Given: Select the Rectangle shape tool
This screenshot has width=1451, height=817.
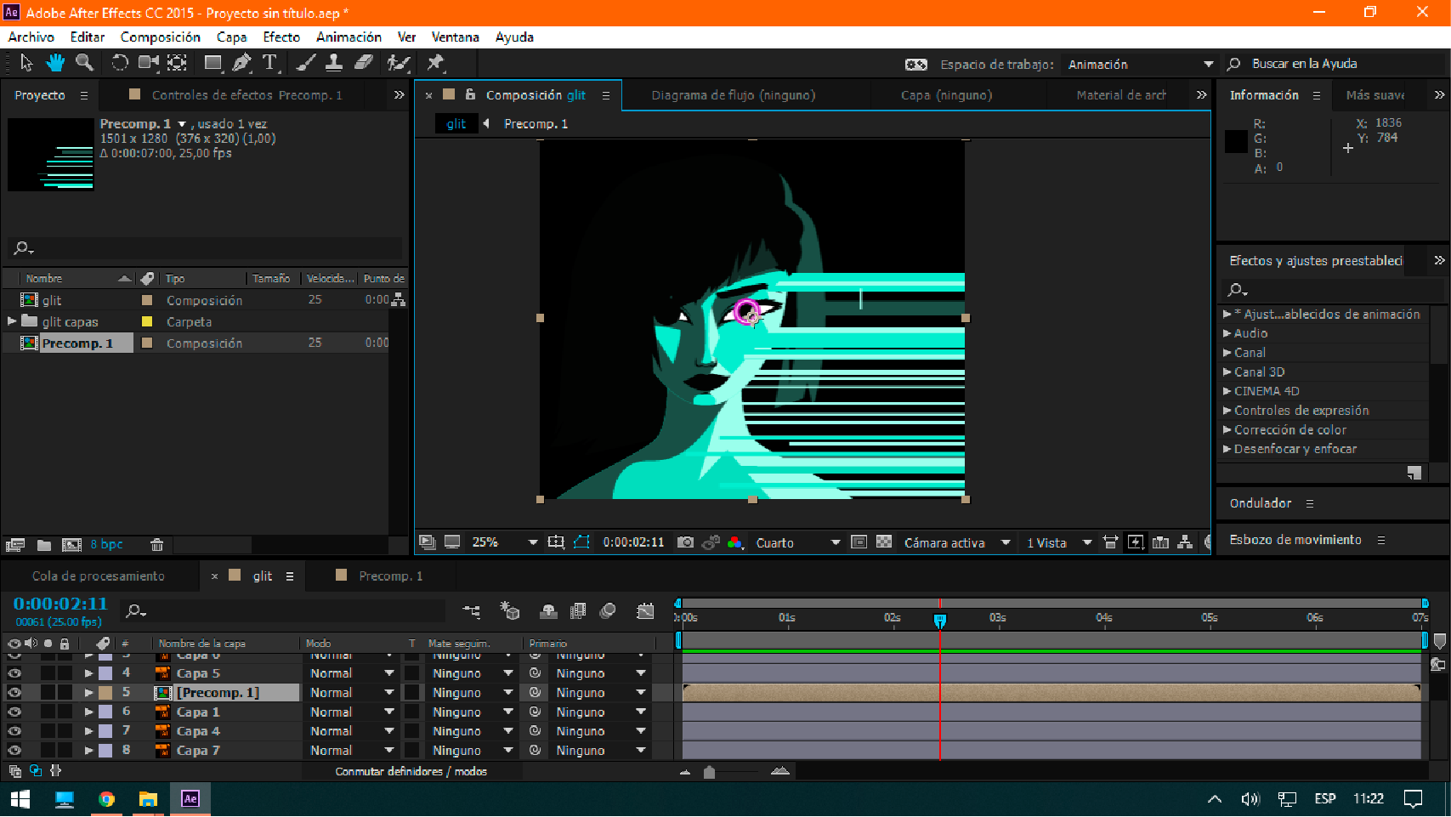Looking at the screenshot, I should tap(213, 62).
